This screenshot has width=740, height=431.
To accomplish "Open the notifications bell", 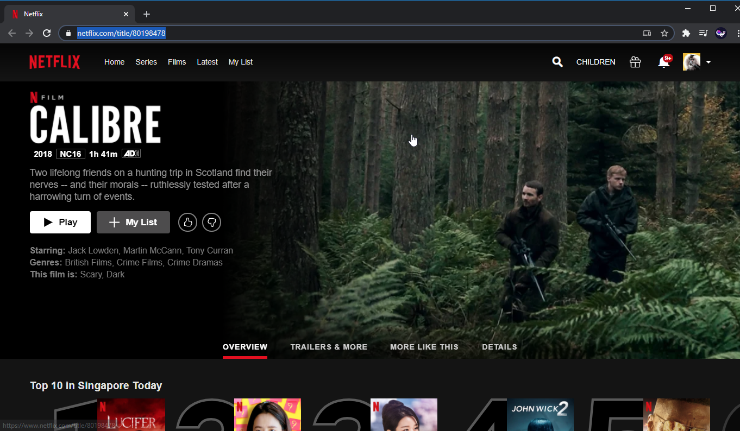I will (663, 62).
